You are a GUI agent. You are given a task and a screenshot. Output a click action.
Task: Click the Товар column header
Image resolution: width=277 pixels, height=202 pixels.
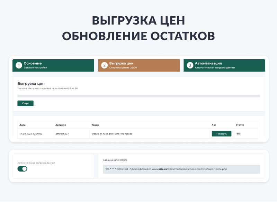[x=95, y=125]
